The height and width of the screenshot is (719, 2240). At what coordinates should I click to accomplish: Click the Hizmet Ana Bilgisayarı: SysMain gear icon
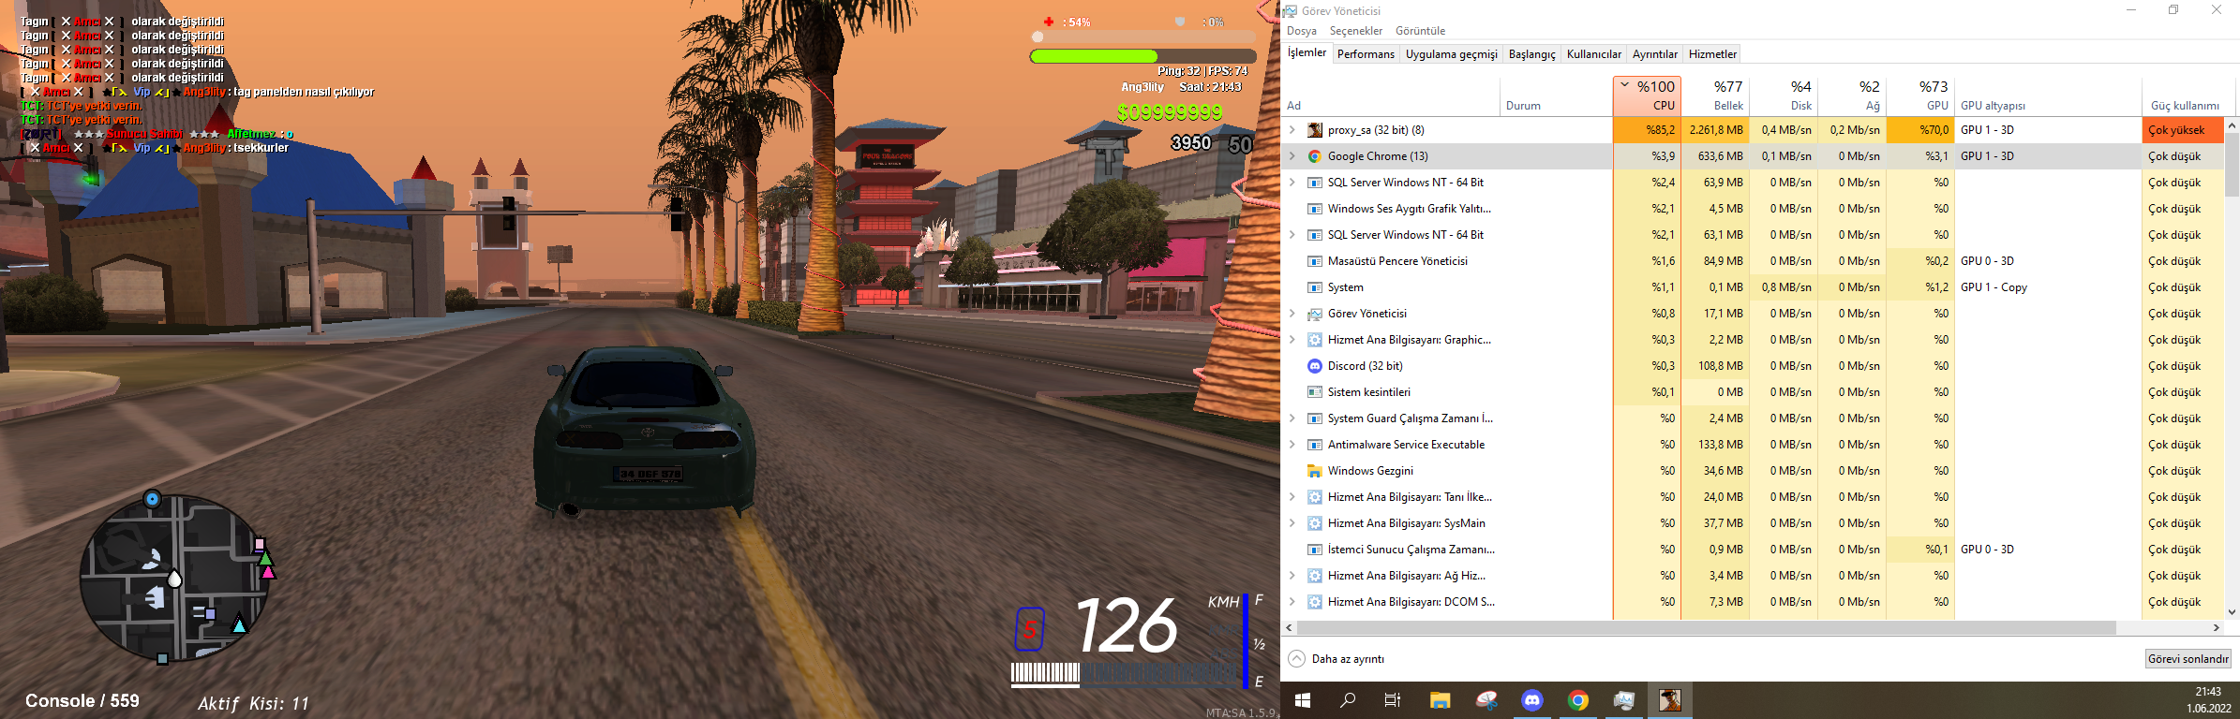coord(1315,523)
